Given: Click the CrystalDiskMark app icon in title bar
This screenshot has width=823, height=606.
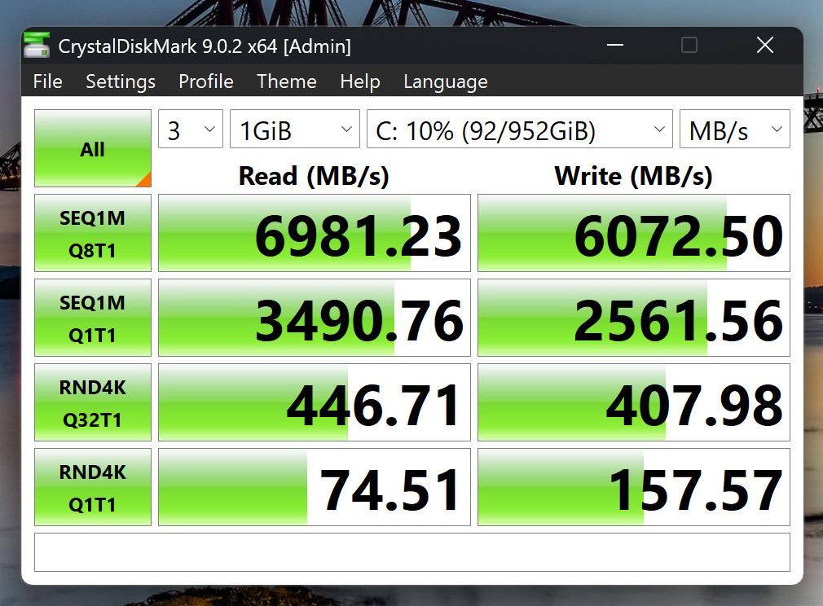Looking at the screenshot, I should (37, 45).
